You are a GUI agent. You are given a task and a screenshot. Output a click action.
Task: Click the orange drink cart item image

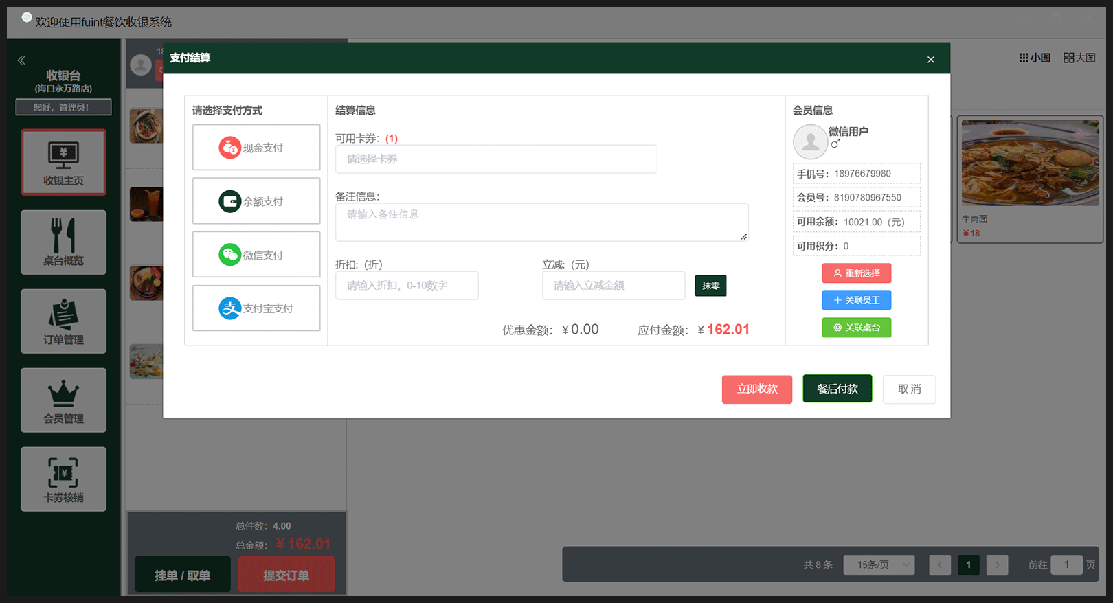pyautogui.click(x=146, y=204)
